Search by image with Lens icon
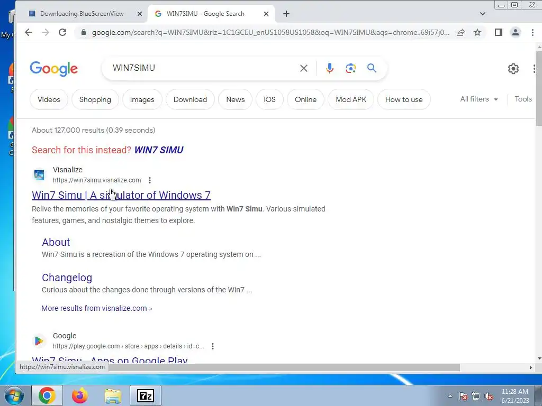Image resolution: width=542 pixels, height=406 pixels. pyautogui.click(x=350, y=68)
